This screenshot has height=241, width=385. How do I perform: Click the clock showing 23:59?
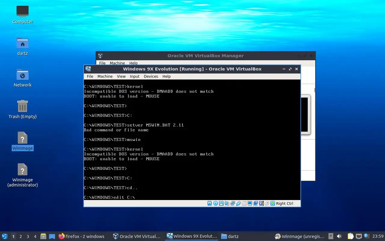click(x=378, y=236)
